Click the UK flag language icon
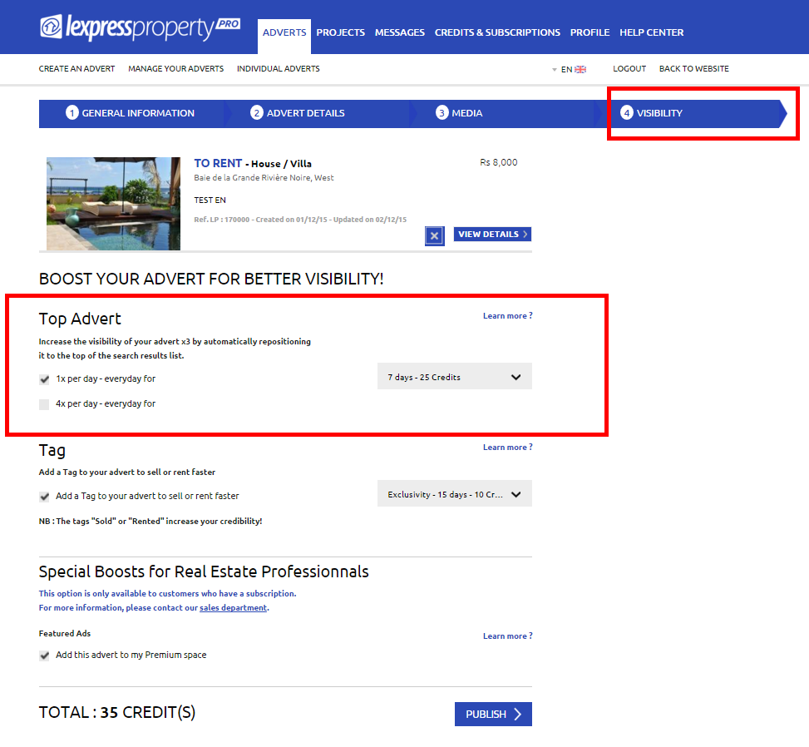 580,69
